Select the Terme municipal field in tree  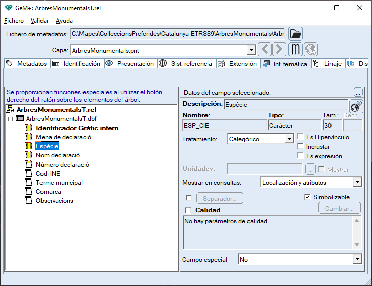[59, 183]
